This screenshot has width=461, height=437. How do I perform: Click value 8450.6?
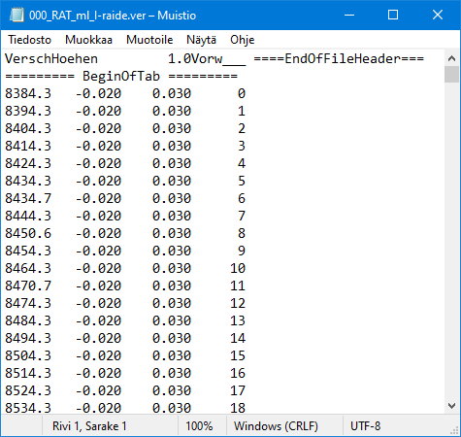[28, 233]
